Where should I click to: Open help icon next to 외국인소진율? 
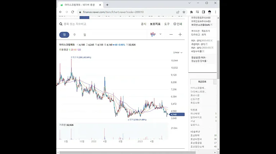click(x=211, y=25)
